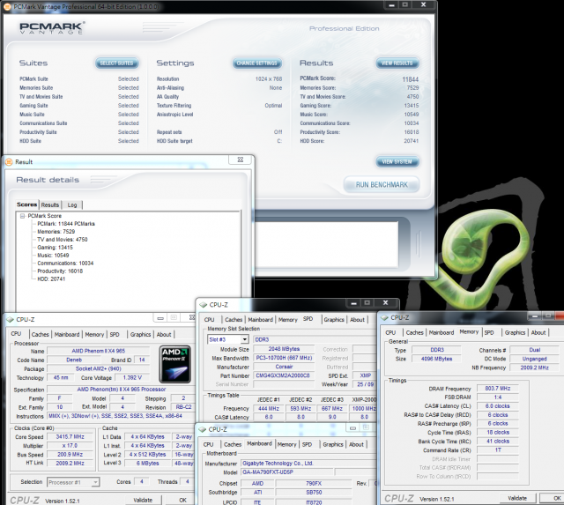Open Caches tab in Mainboard CPU-Z window
Viewport: 564px width, 505px height.
[233, 444]
